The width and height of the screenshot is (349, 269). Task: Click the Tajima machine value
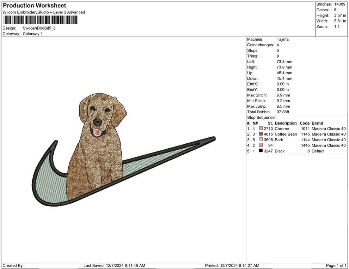[x=282, y=40]
